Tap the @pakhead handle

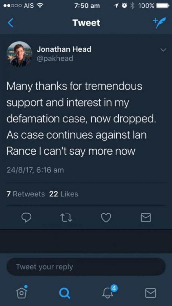coord(55,59)
